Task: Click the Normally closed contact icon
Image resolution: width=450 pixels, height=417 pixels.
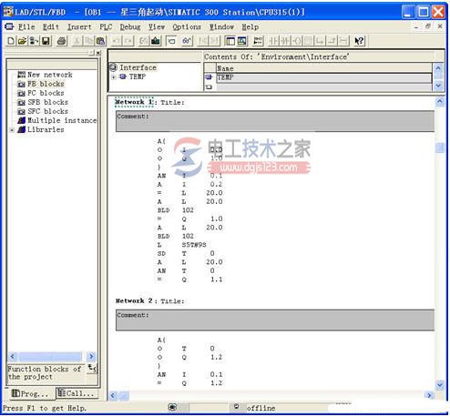Action: pos(285,41)
